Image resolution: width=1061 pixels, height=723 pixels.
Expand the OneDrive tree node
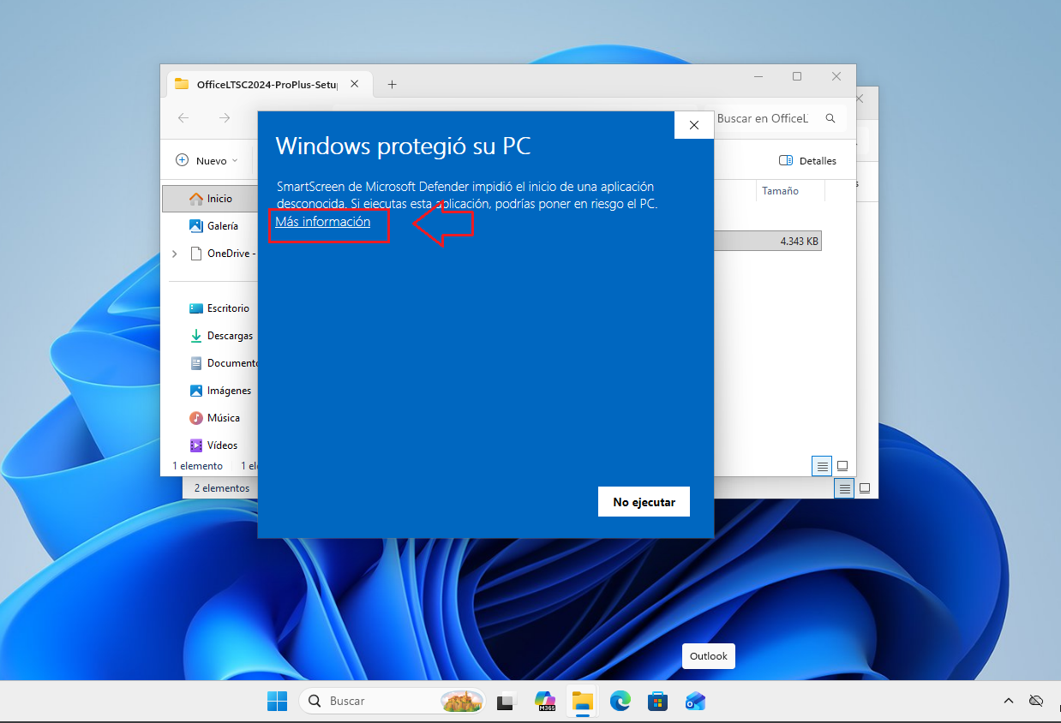(175, 254)
